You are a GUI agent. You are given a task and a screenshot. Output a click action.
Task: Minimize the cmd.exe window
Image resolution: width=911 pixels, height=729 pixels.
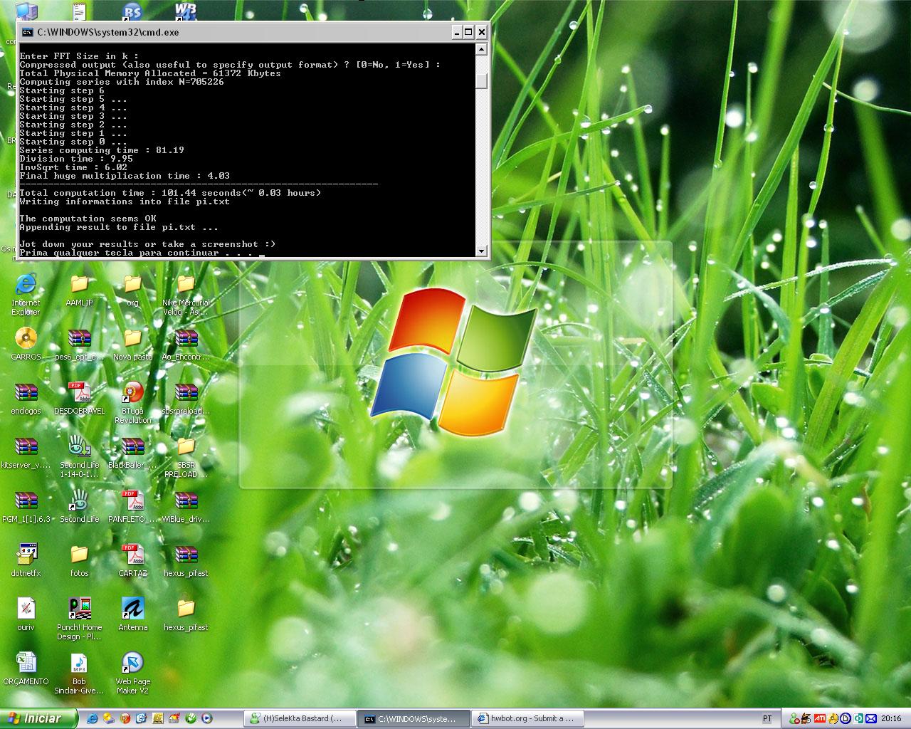click(457, 32)
